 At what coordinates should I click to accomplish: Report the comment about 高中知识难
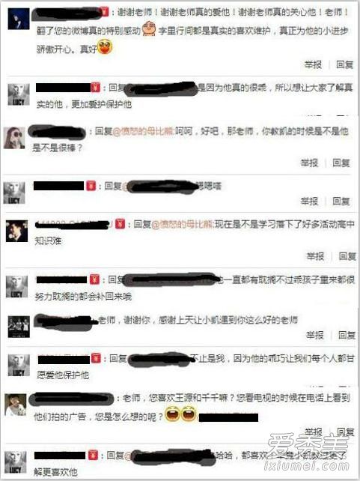click(315, 255)
